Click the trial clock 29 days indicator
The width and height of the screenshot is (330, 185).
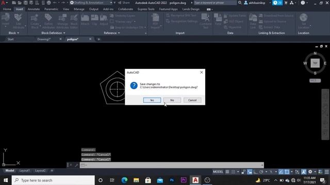[277, 3]
